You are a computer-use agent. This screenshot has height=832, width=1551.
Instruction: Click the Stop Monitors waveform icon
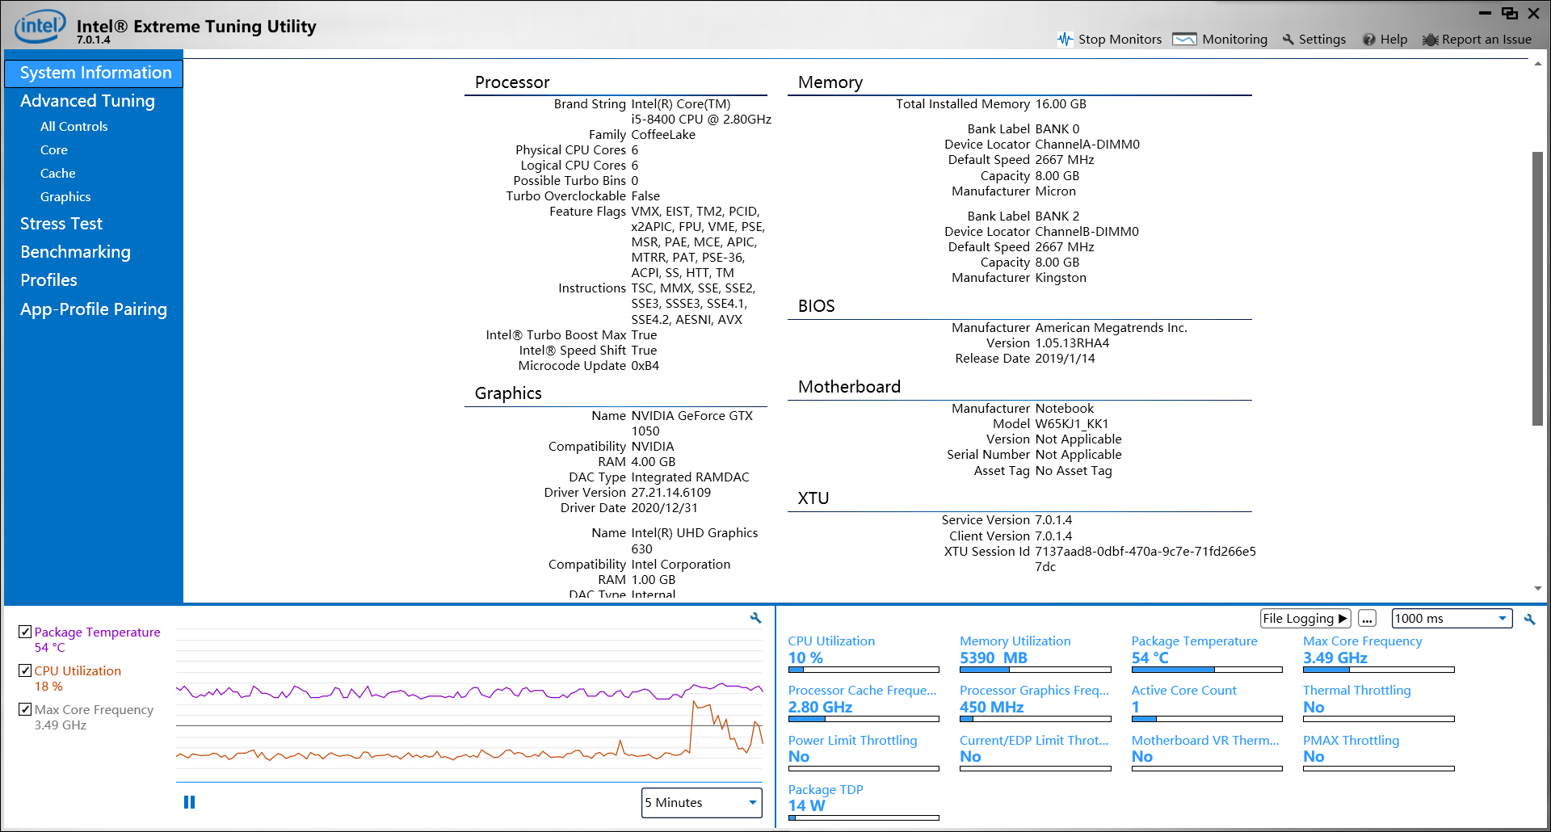pos(1066,39)
